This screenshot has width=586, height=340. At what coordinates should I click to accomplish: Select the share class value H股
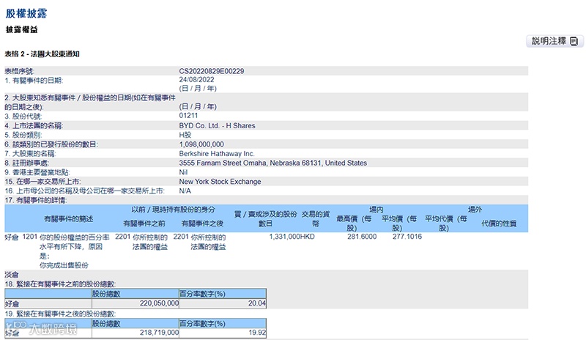tap(185, 135)
